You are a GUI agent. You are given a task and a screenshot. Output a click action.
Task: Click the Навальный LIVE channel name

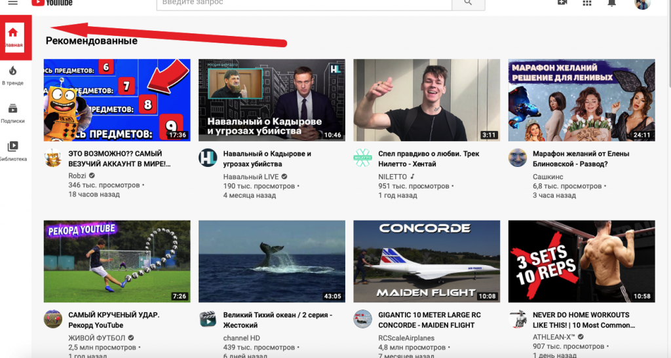pyautogui.click(x=251, y=177)
